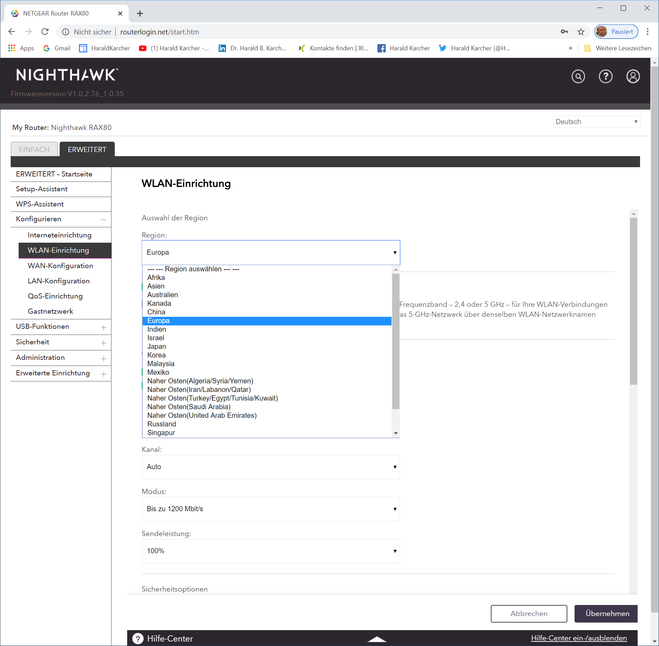This screenshot has width=659, height=646.
Task: Click the Übernehmen button
Action: click(x=607, y=614)
